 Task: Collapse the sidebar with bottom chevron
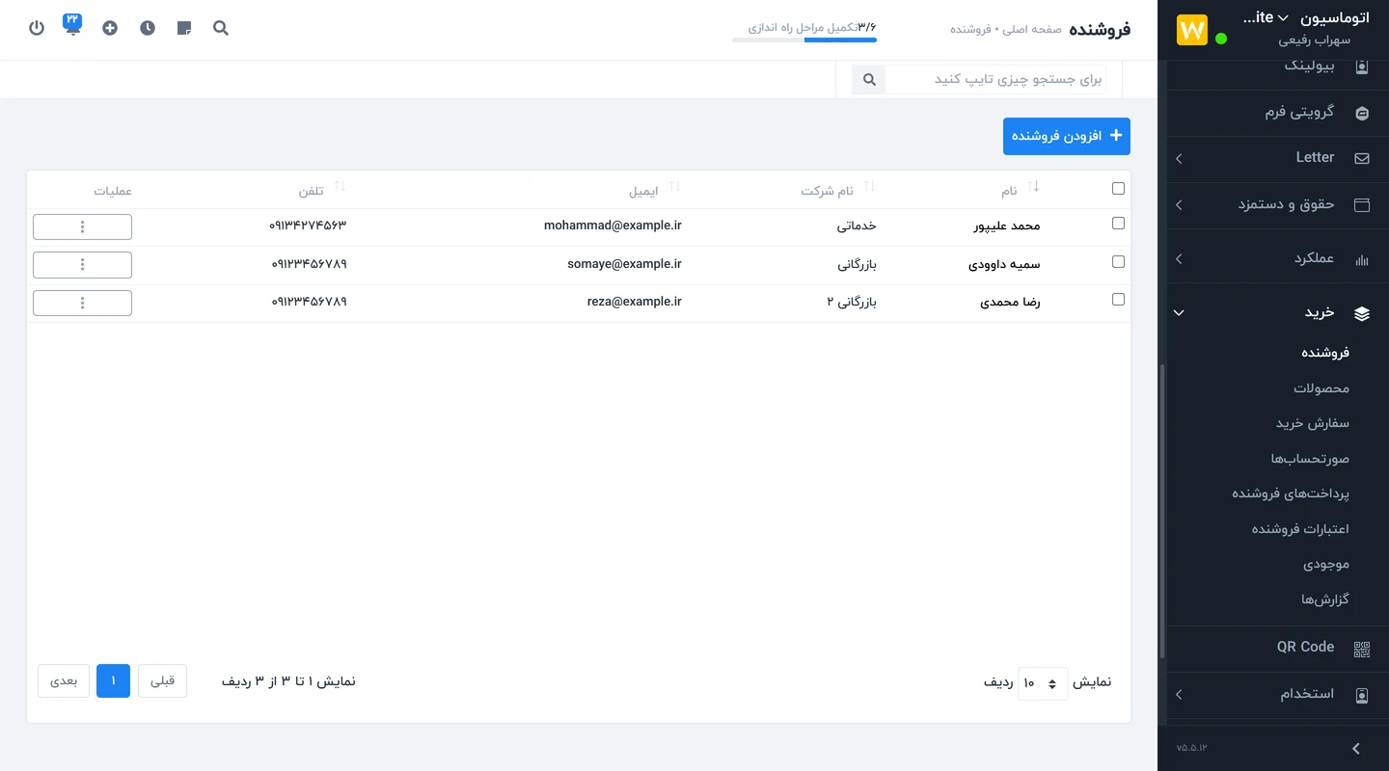(1356, 749)
